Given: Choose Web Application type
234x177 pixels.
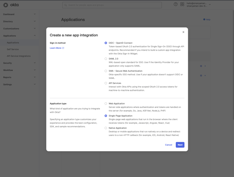Looking at the screenshot, I should (x=106, y=104).
